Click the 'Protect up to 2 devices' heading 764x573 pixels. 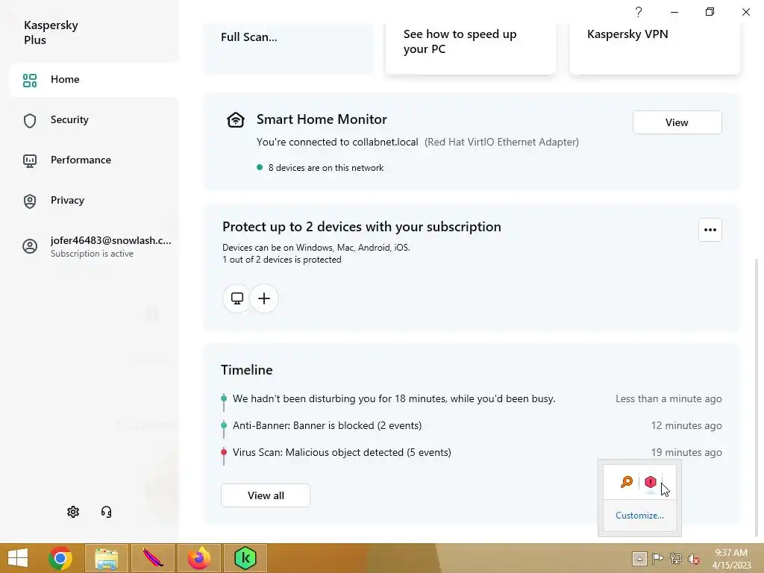(362, 227)
